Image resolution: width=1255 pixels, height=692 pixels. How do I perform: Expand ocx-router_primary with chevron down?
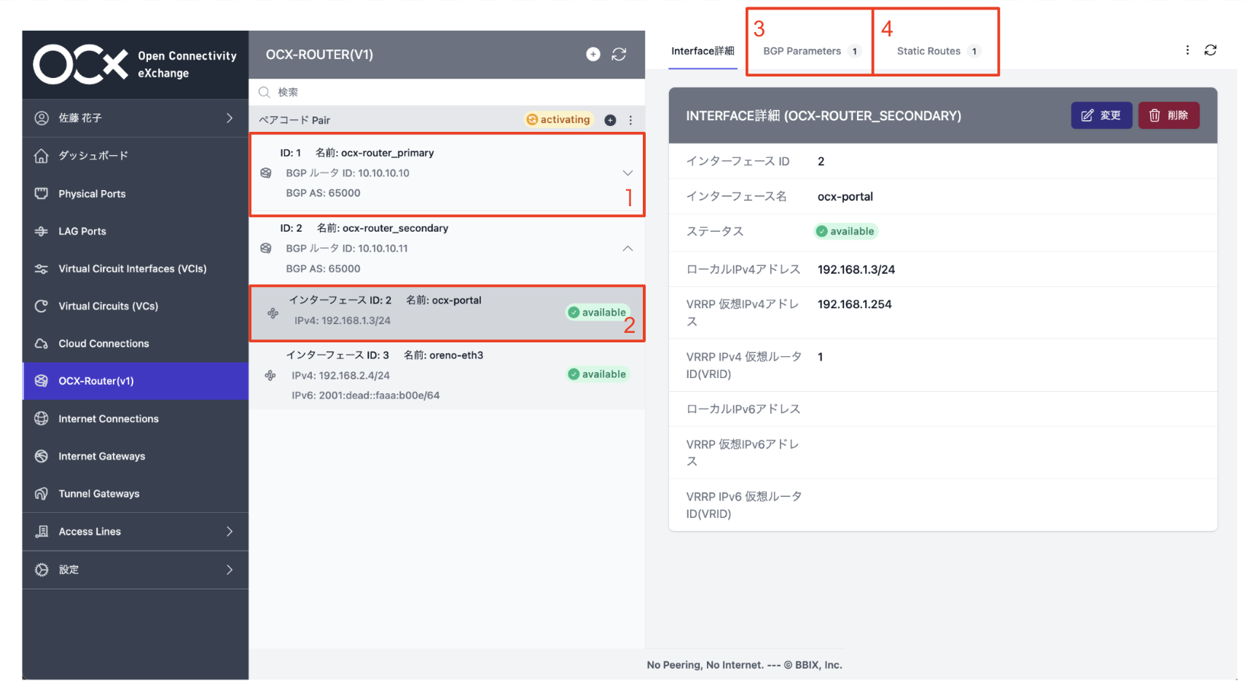(627, 173)
